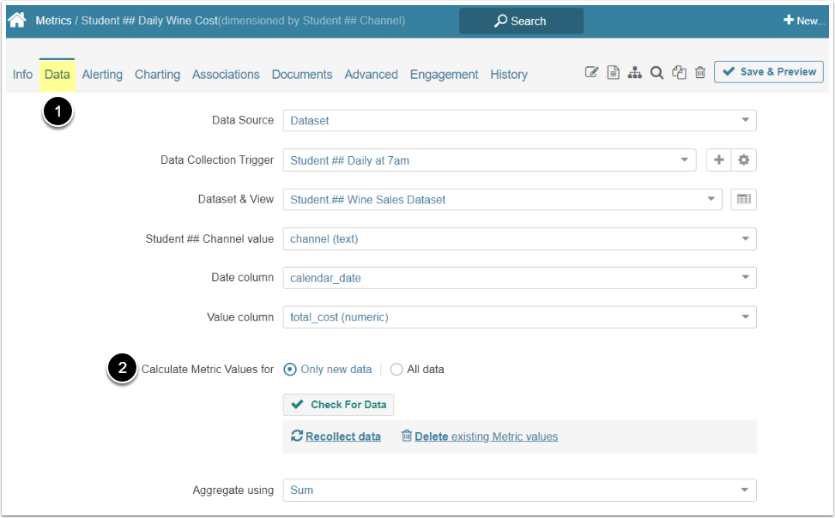The height and width of the screenshot is (518, 835).
Task: Open the Advanced tab
Action: coord(372,75)
